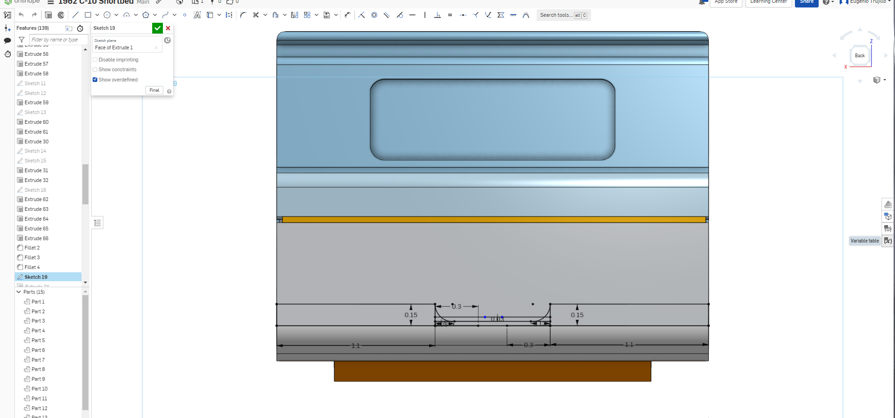Click the Undo arrow
This screenshot has height=418, width=895.
click(21, 15)
